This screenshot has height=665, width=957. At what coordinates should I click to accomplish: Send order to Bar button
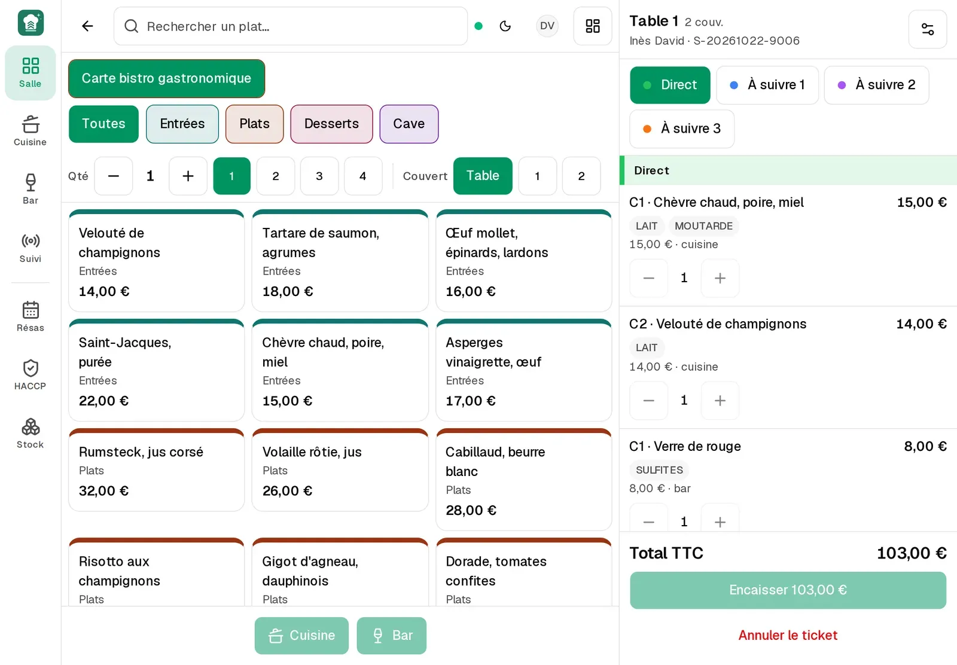coord(392,636)
